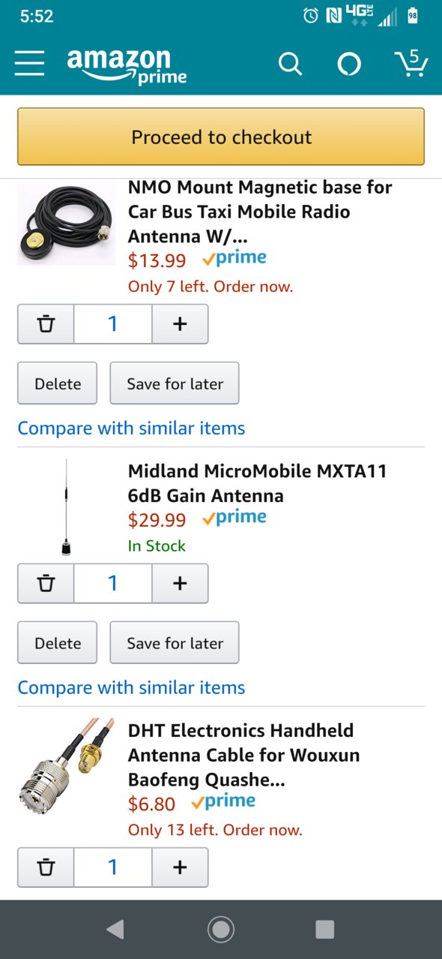The image size is (442, 959).
Task: Save Midland MicroMobile antenna for later
Action: 175,643
